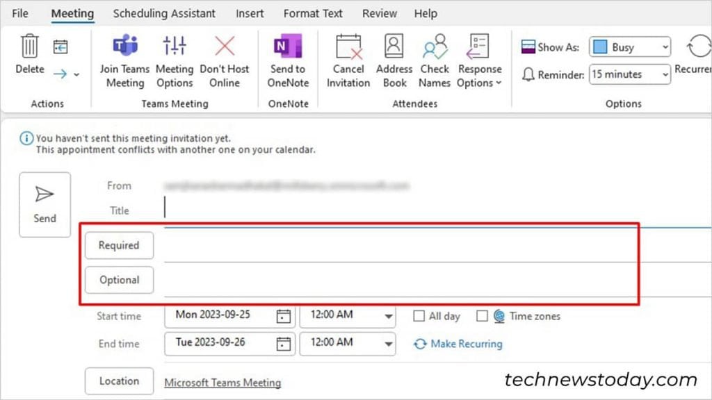Click Check Names to verify attendees
712x400 pixels.
434,59
